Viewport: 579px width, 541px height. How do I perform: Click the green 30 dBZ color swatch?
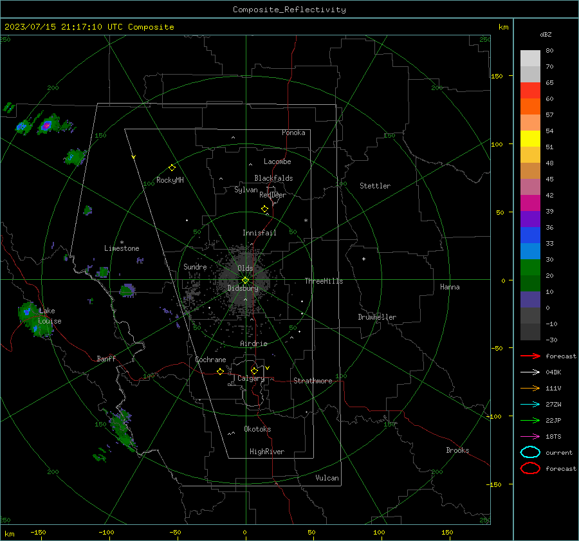530,268
